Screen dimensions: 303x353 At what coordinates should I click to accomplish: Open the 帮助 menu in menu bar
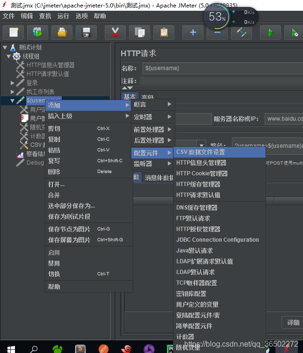tap(100, 16)
